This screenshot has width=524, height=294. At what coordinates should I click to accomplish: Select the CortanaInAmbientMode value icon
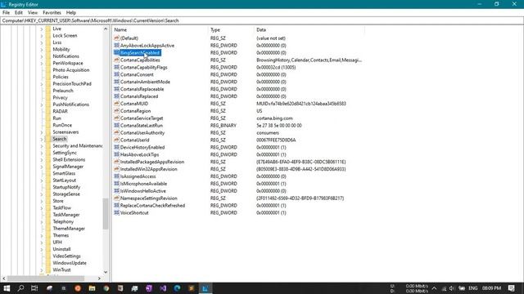[x=116, y=82]
